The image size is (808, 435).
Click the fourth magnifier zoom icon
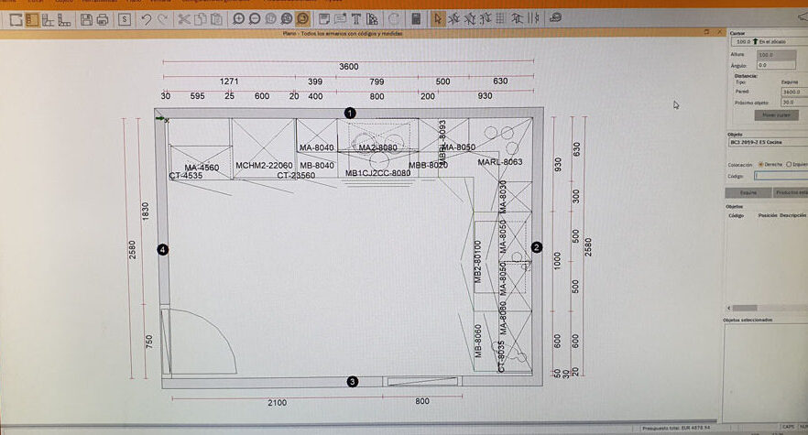pyautogui.click(x=287, y=19)
